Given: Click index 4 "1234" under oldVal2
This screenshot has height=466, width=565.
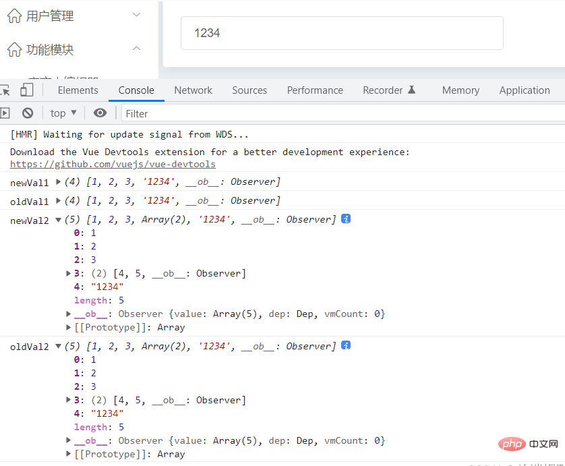Looking at the screenshot, I should click(98, 413).
